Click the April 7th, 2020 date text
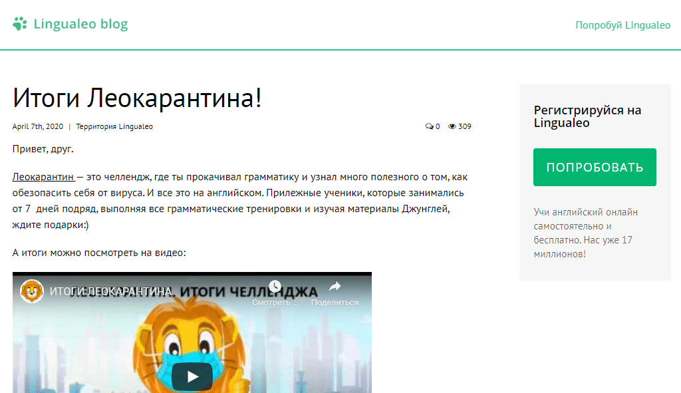Screen dimensions: 681x393 click(x=38, y=126)
